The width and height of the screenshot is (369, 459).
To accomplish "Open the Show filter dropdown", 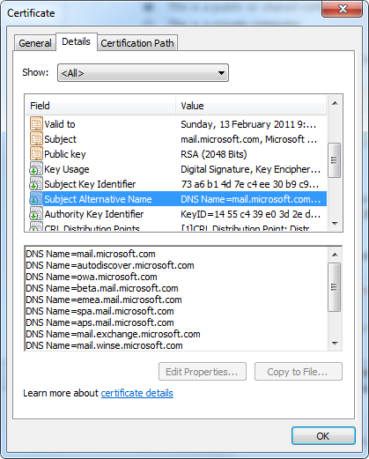I will tap(143, 72).
